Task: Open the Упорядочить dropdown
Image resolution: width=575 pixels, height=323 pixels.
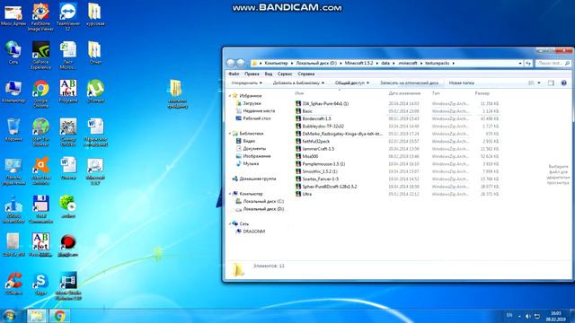Action: [246, 83]
